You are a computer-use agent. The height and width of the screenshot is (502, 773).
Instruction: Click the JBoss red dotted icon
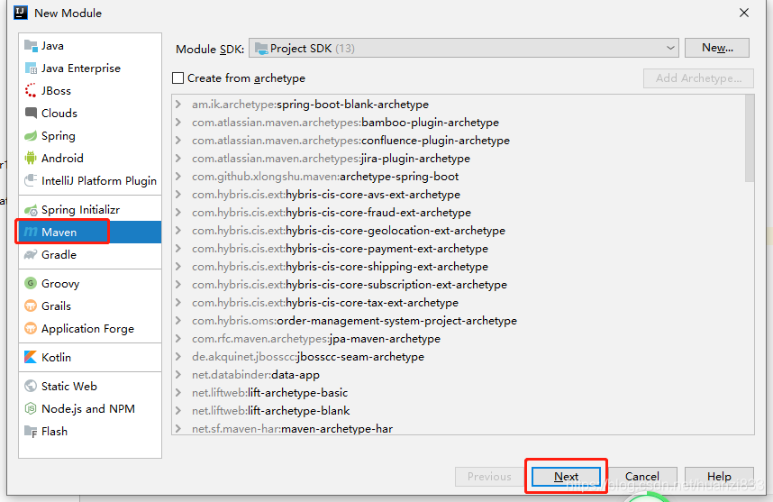31,91
